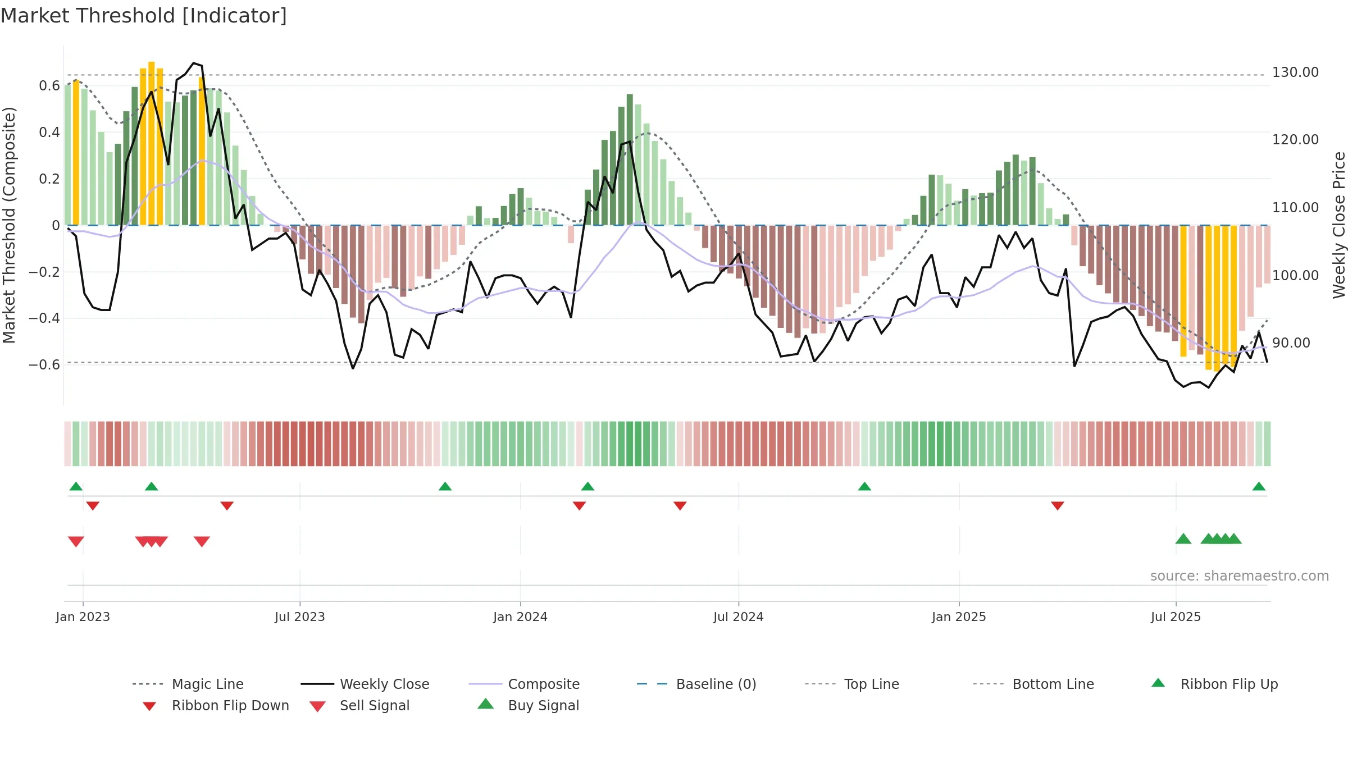Click the Market Threshold [Indicator] title
This screenshot has width=1348, height=758.
pos(144,16)
